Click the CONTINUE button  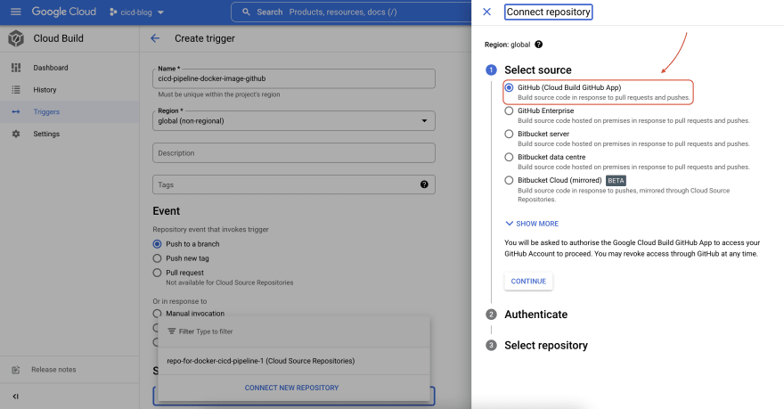[x=528, y=282]
